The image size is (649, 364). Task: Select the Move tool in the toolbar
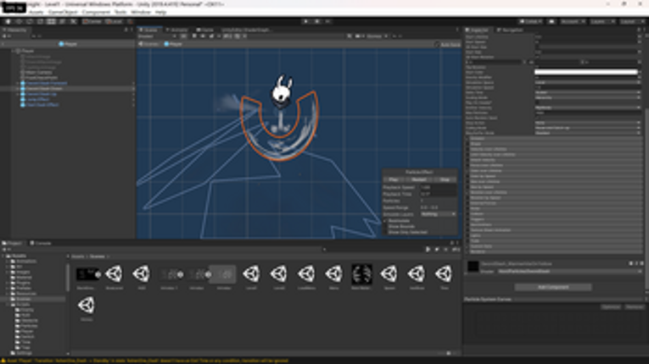point(19,21)
